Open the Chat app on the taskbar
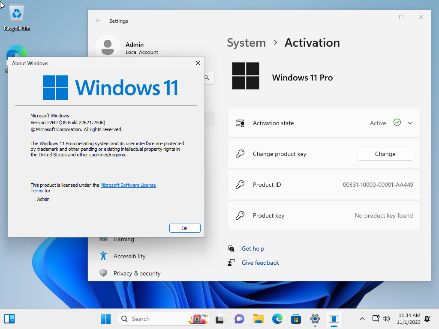Screen dimensions: 439x329 (239, 319)
